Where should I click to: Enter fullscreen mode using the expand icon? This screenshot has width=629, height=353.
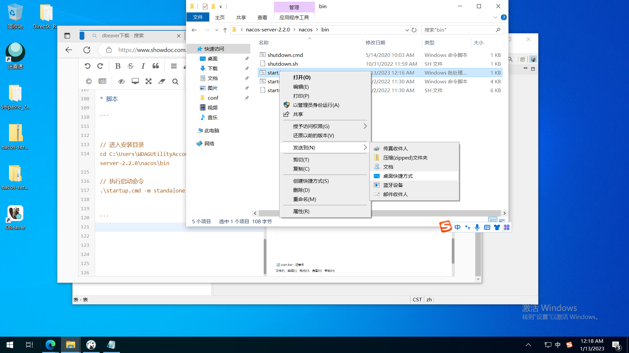pyautogui.click(x=148, y=81)
